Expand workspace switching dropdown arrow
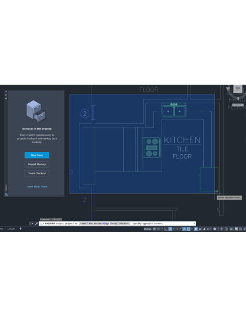246x317 pixels. pyautogui.click(x=218, y=229)
